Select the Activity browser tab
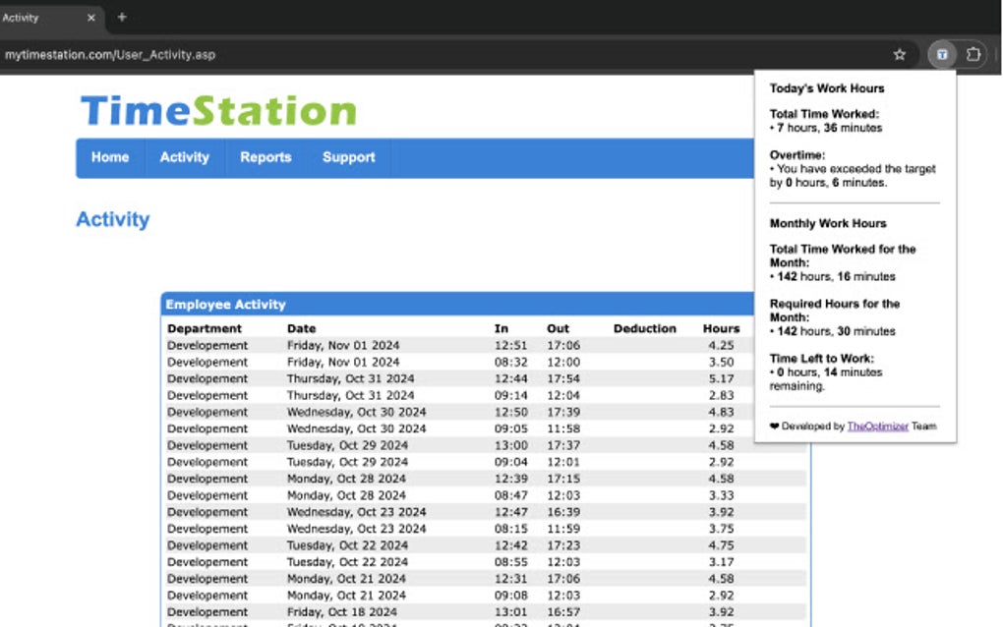The height and width of the screenshot is (627, 1003). 44,17
